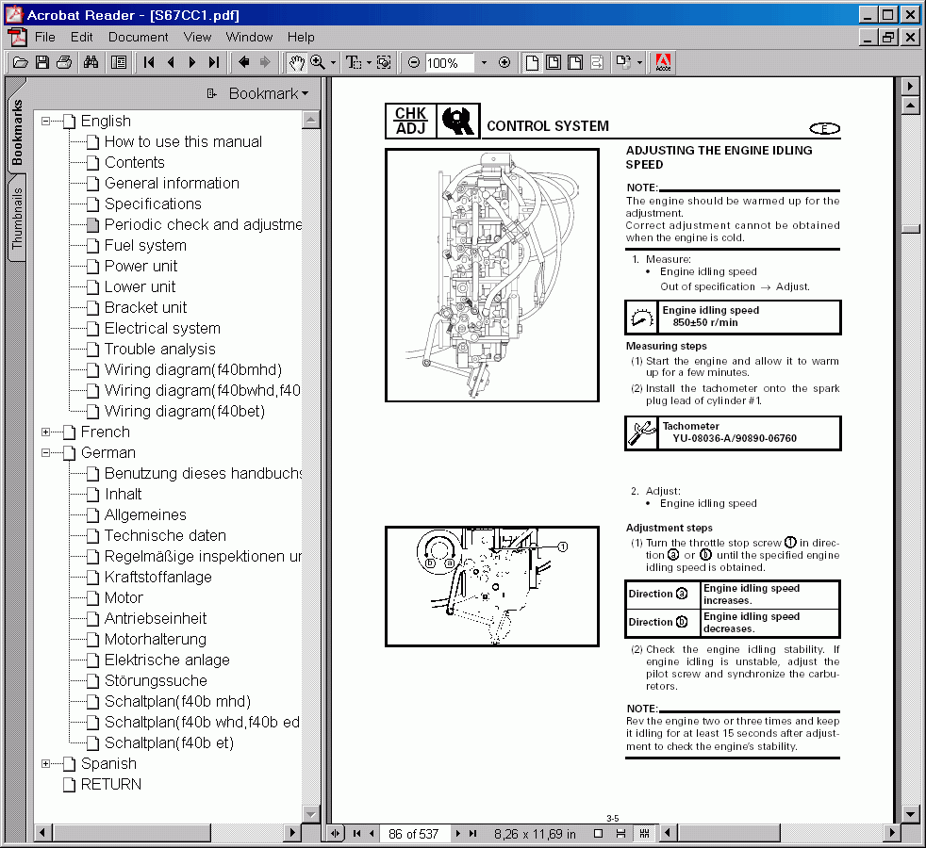This screenshot has height=848, width=926.
Task: Jump to the first page using the toolbar
Action: pyautogui.click(x=149, y=63)
